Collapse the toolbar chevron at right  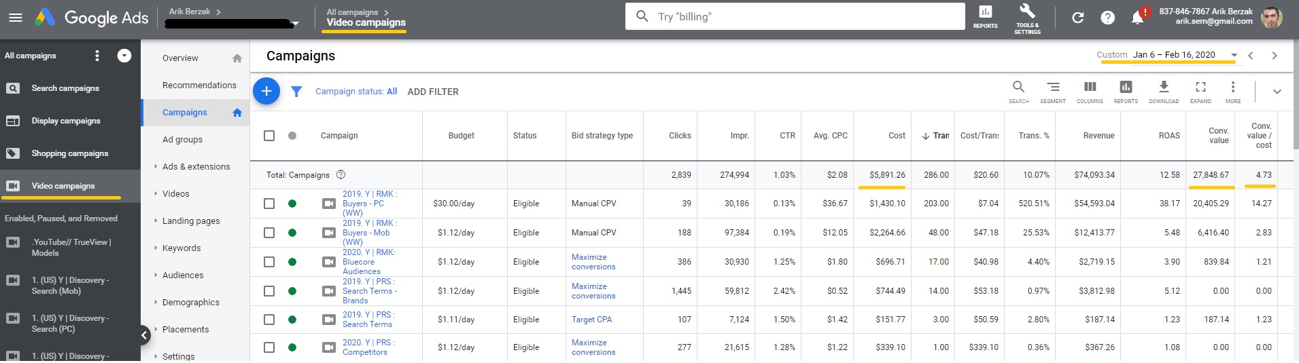click(x=1277, y=92)
